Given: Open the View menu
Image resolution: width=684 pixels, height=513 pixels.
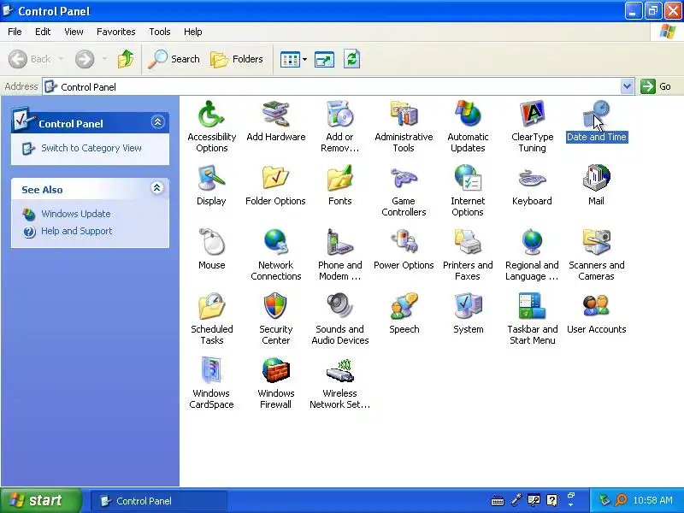Looking at the screenshot, I should [x=74, y=32].
